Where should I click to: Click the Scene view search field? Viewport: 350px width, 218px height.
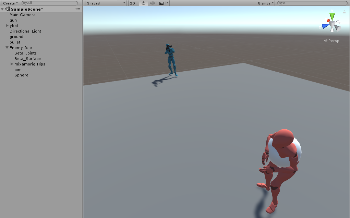pyautogui.click(x=312, y=3)
